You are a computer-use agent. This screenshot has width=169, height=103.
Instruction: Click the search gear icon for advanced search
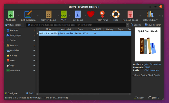[x=29, y=25]
